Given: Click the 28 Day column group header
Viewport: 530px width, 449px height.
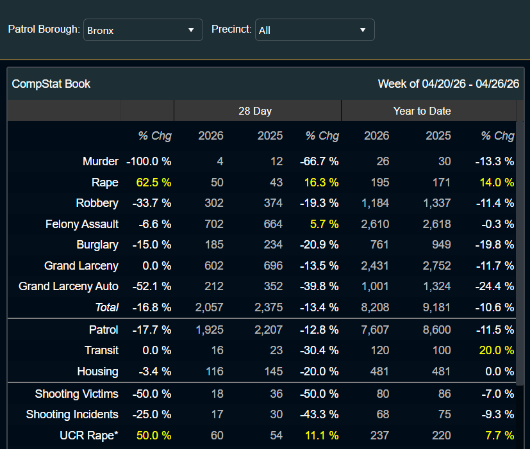Looking at the screenshot, I should 255,111.
